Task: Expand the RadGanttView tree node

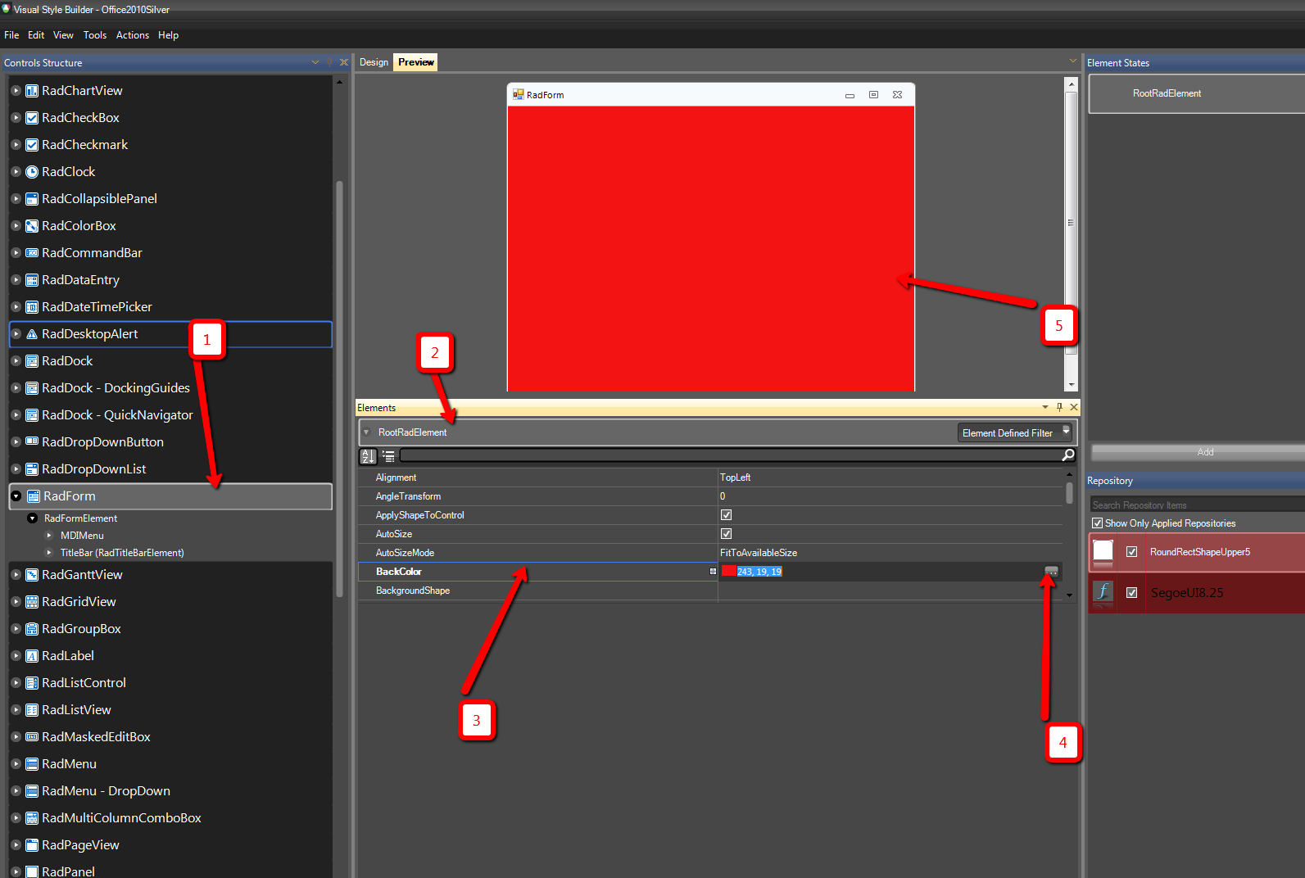Action: 16,575
